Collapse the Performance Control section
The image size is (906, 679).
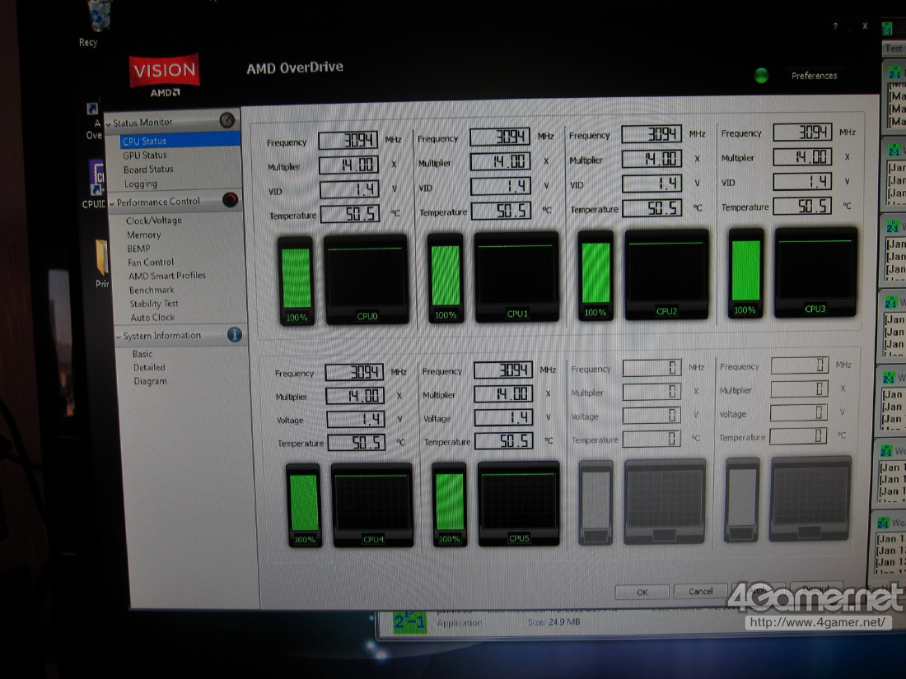pyautogui.click(x=112, y=203)
